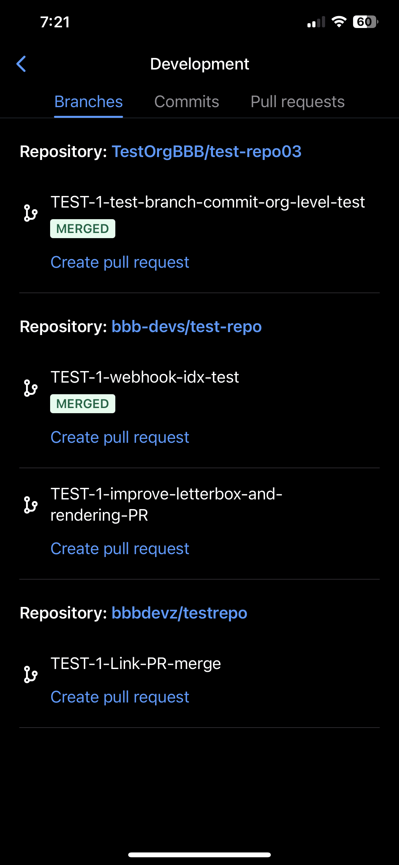399x865 pixels.
Task: Select the Branches tab
Action: coord(89,101)
